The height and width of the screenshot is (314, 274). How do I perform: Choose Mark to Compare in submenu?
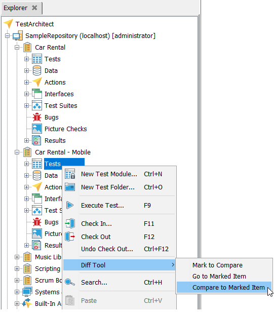pos(224,265)
